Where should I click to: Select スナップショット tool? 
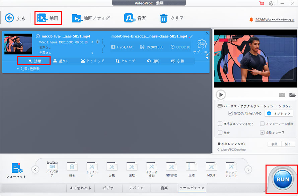coord(231,169)
